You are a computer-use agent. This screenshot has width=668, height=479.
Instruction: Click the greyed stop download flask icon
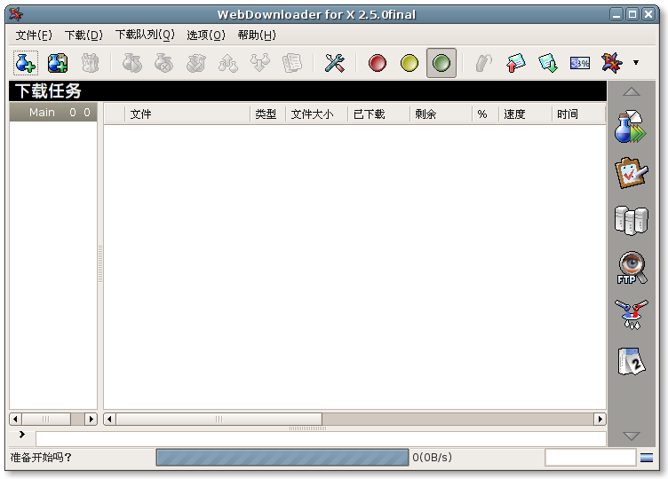164,63
